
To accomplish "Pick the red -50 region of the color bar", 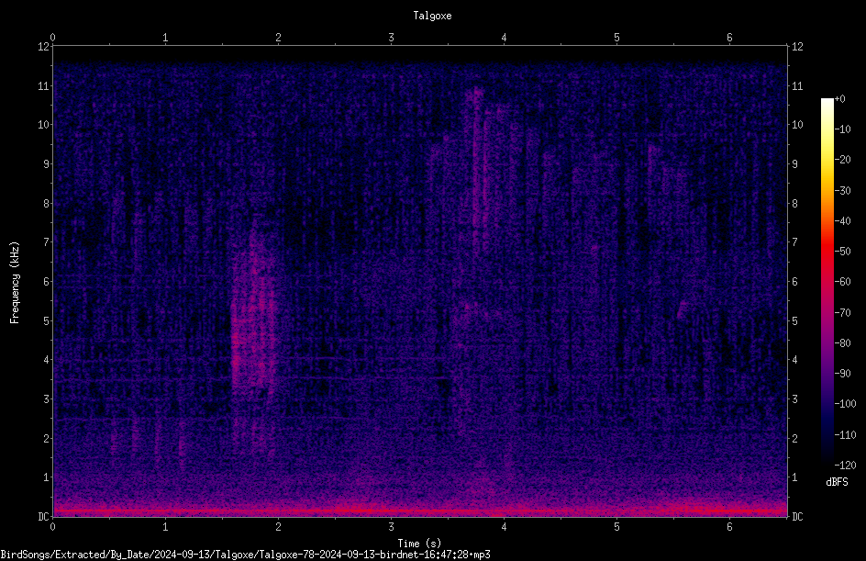I will [x=827, y=251].
